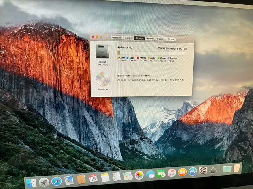Viewport: 253px width, 189px height.
Task: Click red Photos legend swatch
Action: pyautogui.click(x=138, y=58)
